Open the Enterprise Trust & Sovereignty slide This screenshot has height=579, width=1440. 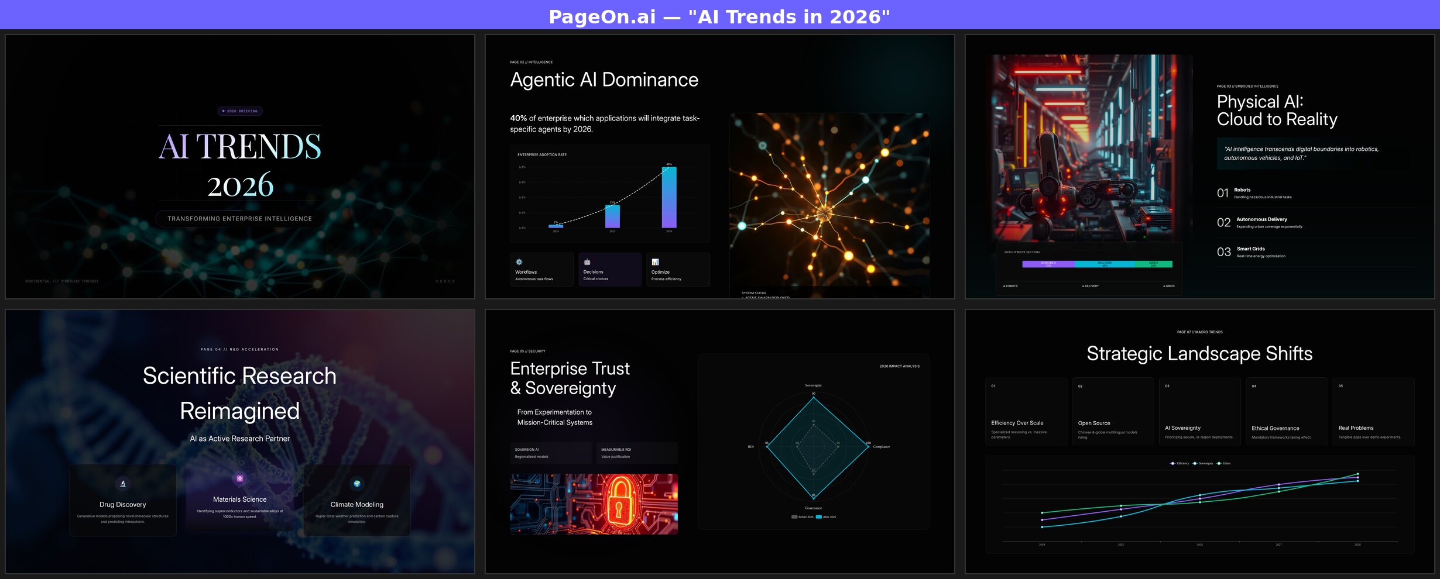(x=720, y=442)
